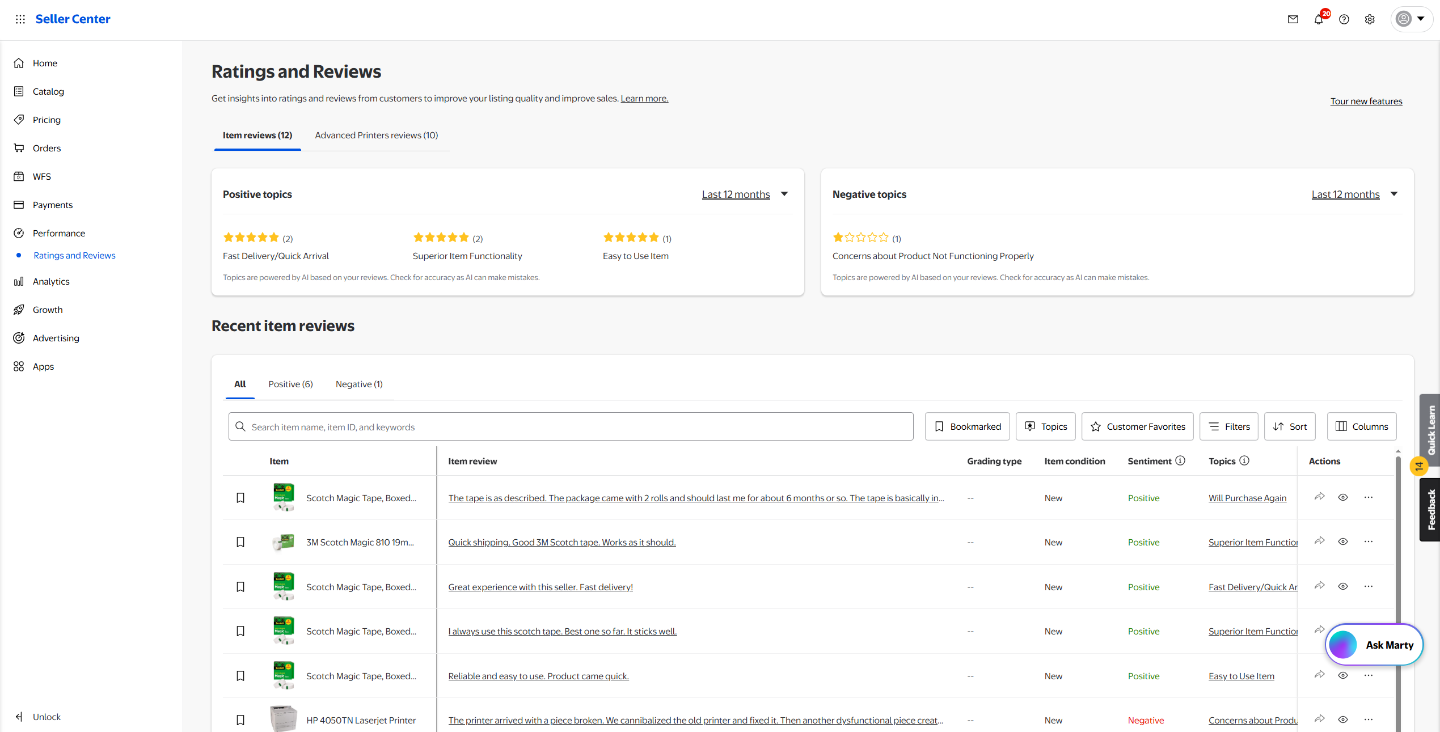The image size is (1440, 732).
Task: Bookmark the HP 4050TN Laserjet Printer review
Action: tap(240, 720)
